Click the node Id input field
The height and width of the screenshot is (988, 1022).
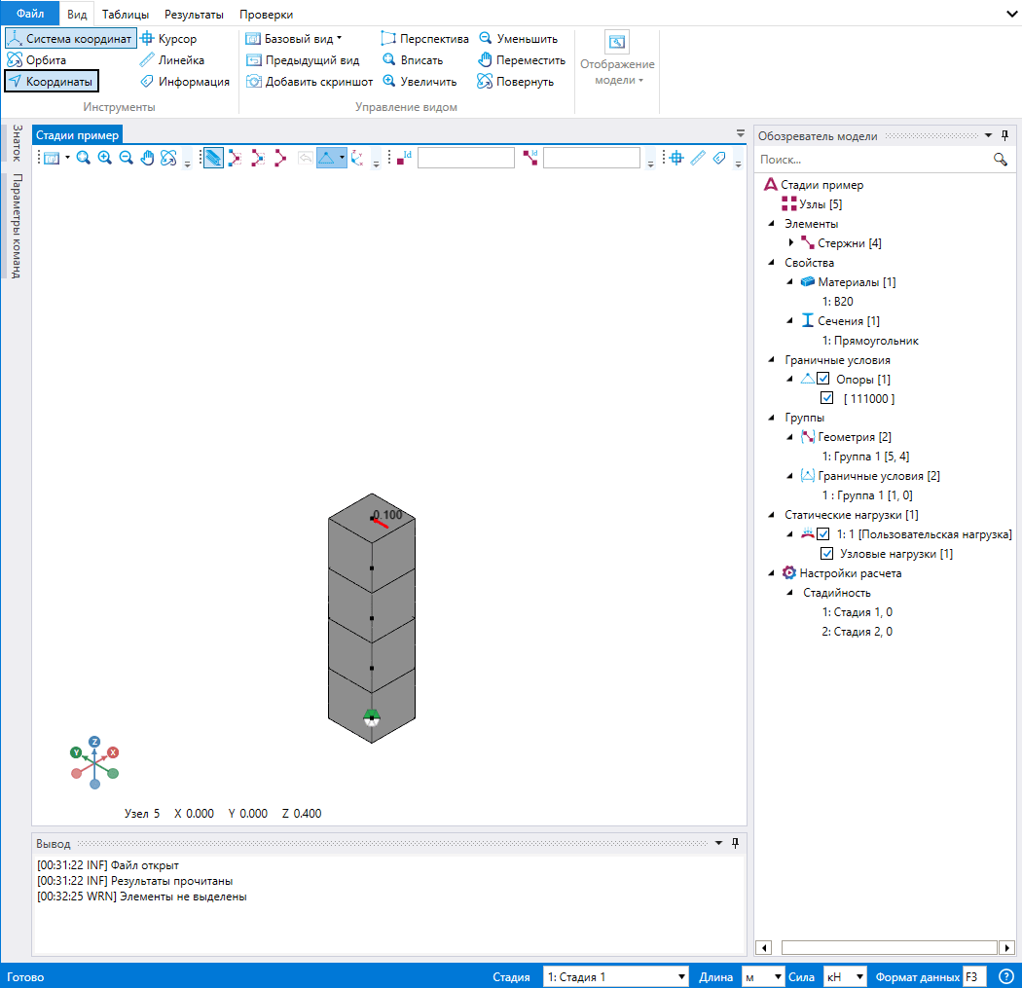pos(465,158)
